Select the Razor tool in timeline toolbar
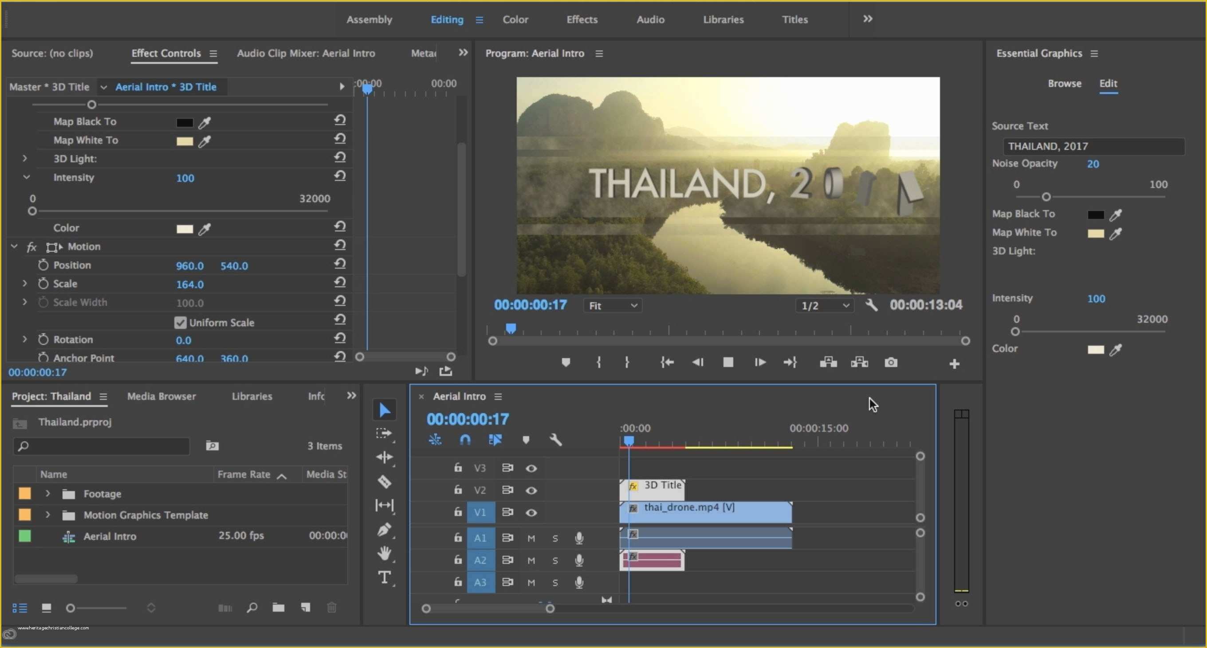 385,482
